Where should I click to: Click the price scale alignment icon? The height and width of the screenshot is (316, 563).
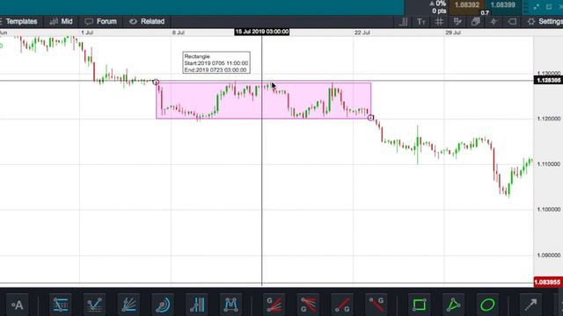(403, 22)
